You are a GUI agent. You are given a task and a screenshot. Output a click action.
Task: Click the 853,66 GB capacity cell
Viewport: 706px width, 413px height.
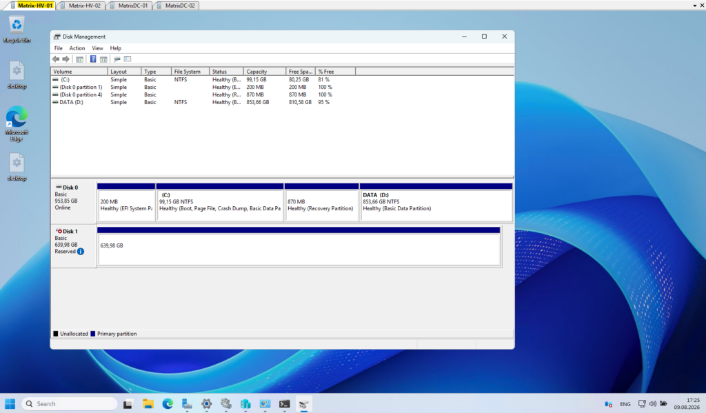pyautogui.click(x=258, y=102)
